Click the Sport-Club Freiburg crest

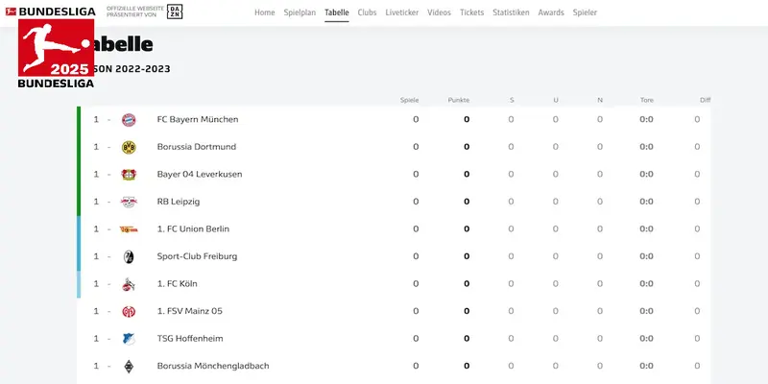129,256
